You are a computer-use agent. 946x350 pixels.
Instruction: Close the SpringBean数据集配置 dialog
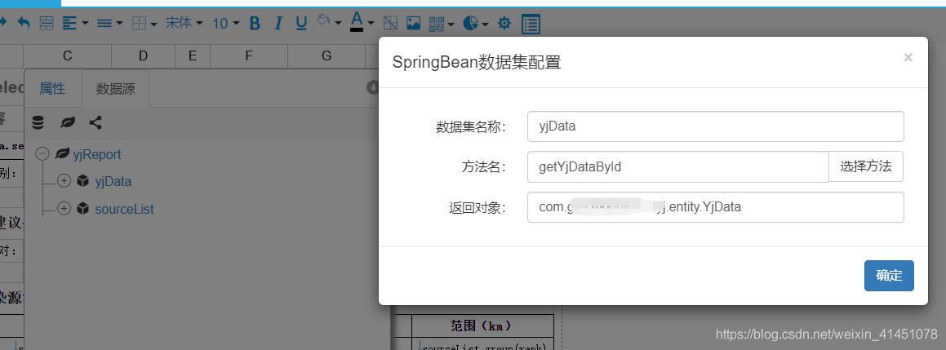coord(908,57)
